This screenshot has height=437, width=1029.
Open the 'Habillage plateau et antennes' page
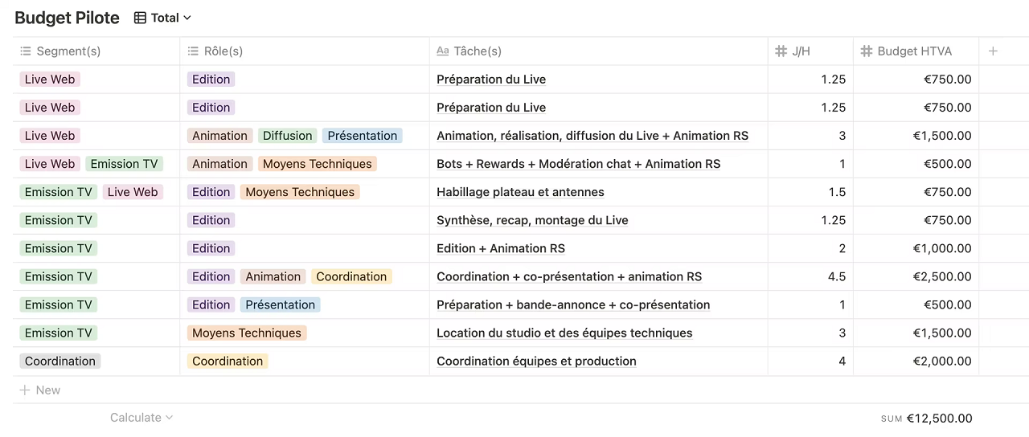[520, 192]
